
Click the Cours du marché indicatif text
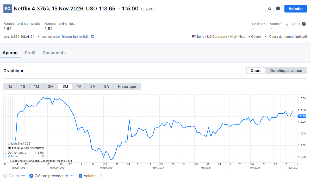pyautogui.click(x=288, y=37)
